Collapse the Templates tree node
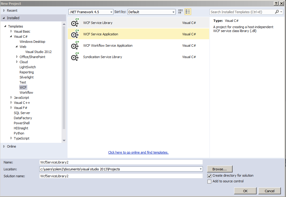The height and width of the screenshot is (197, 286). [5, 26]
